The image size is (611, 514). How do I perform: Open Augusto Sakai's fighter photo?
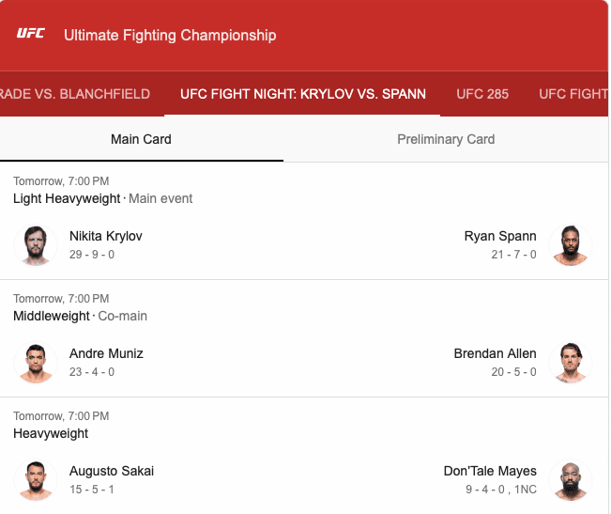(x=36, y=480)
